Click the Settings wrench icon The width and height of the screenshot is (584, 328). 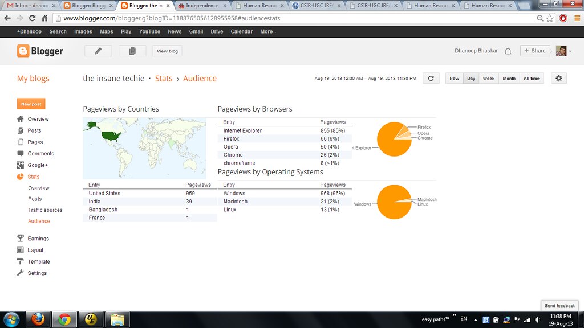click(21, 273)
